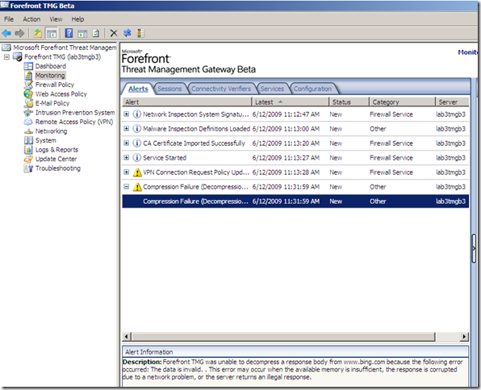Switch to the Alerts tab

[x=138, y=89]
